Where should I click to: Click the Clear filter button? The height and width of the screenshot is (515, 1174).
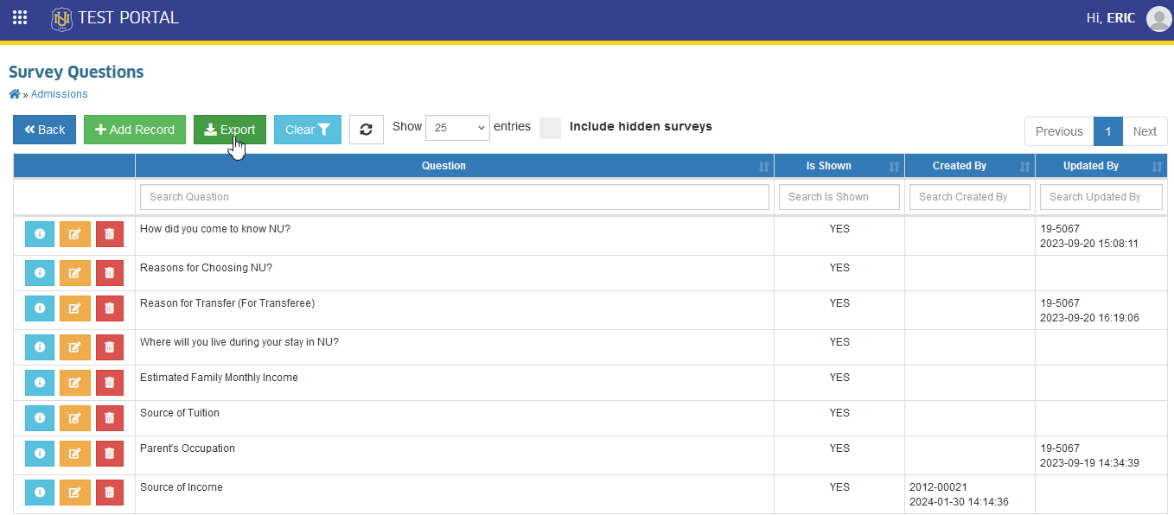(308, 130)
